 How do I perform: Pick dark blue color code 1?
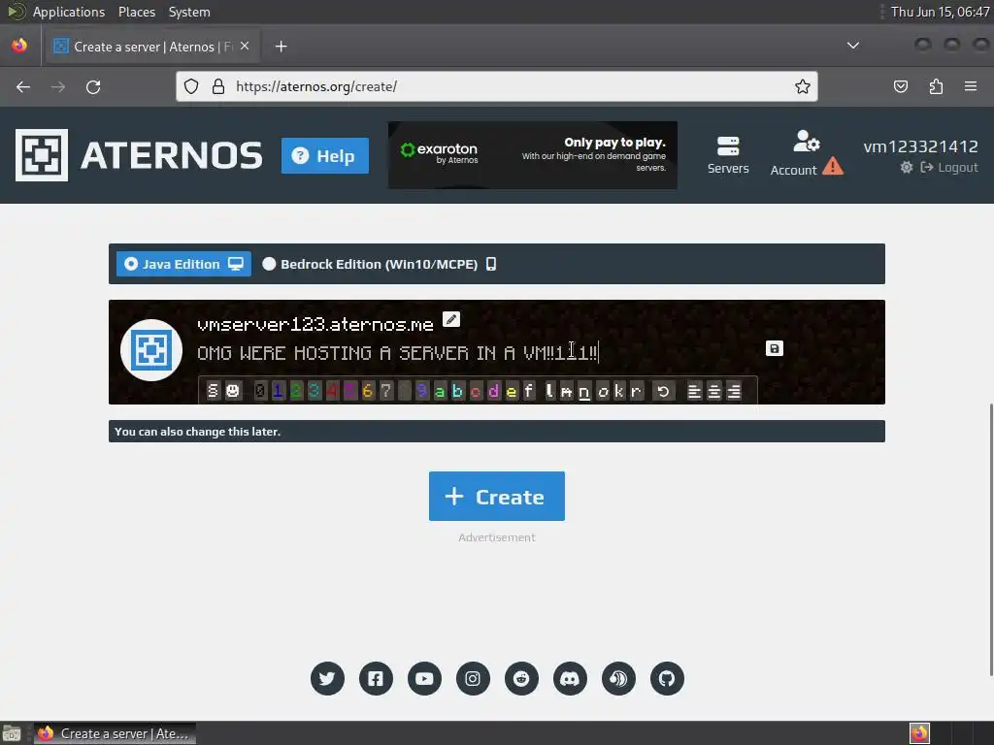click(278, 391)
